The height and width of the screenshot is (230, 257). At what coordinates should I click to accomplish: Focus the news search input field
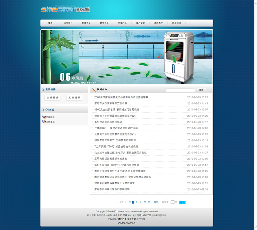180,90
